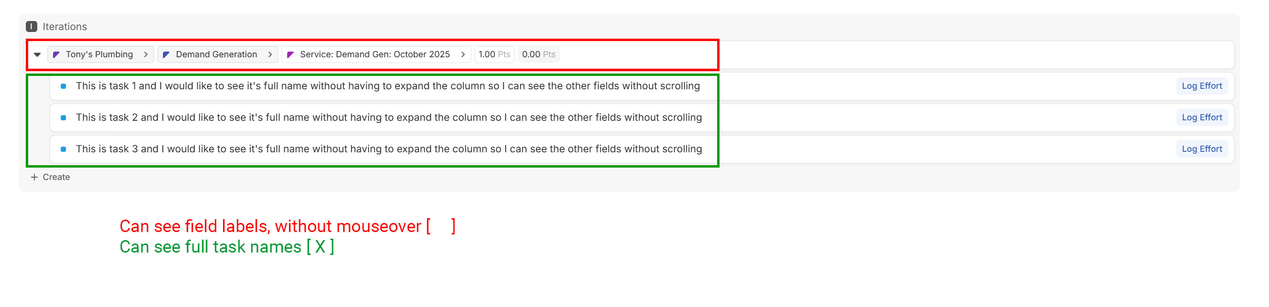Open the chevron after October 2025

[463, 54]
